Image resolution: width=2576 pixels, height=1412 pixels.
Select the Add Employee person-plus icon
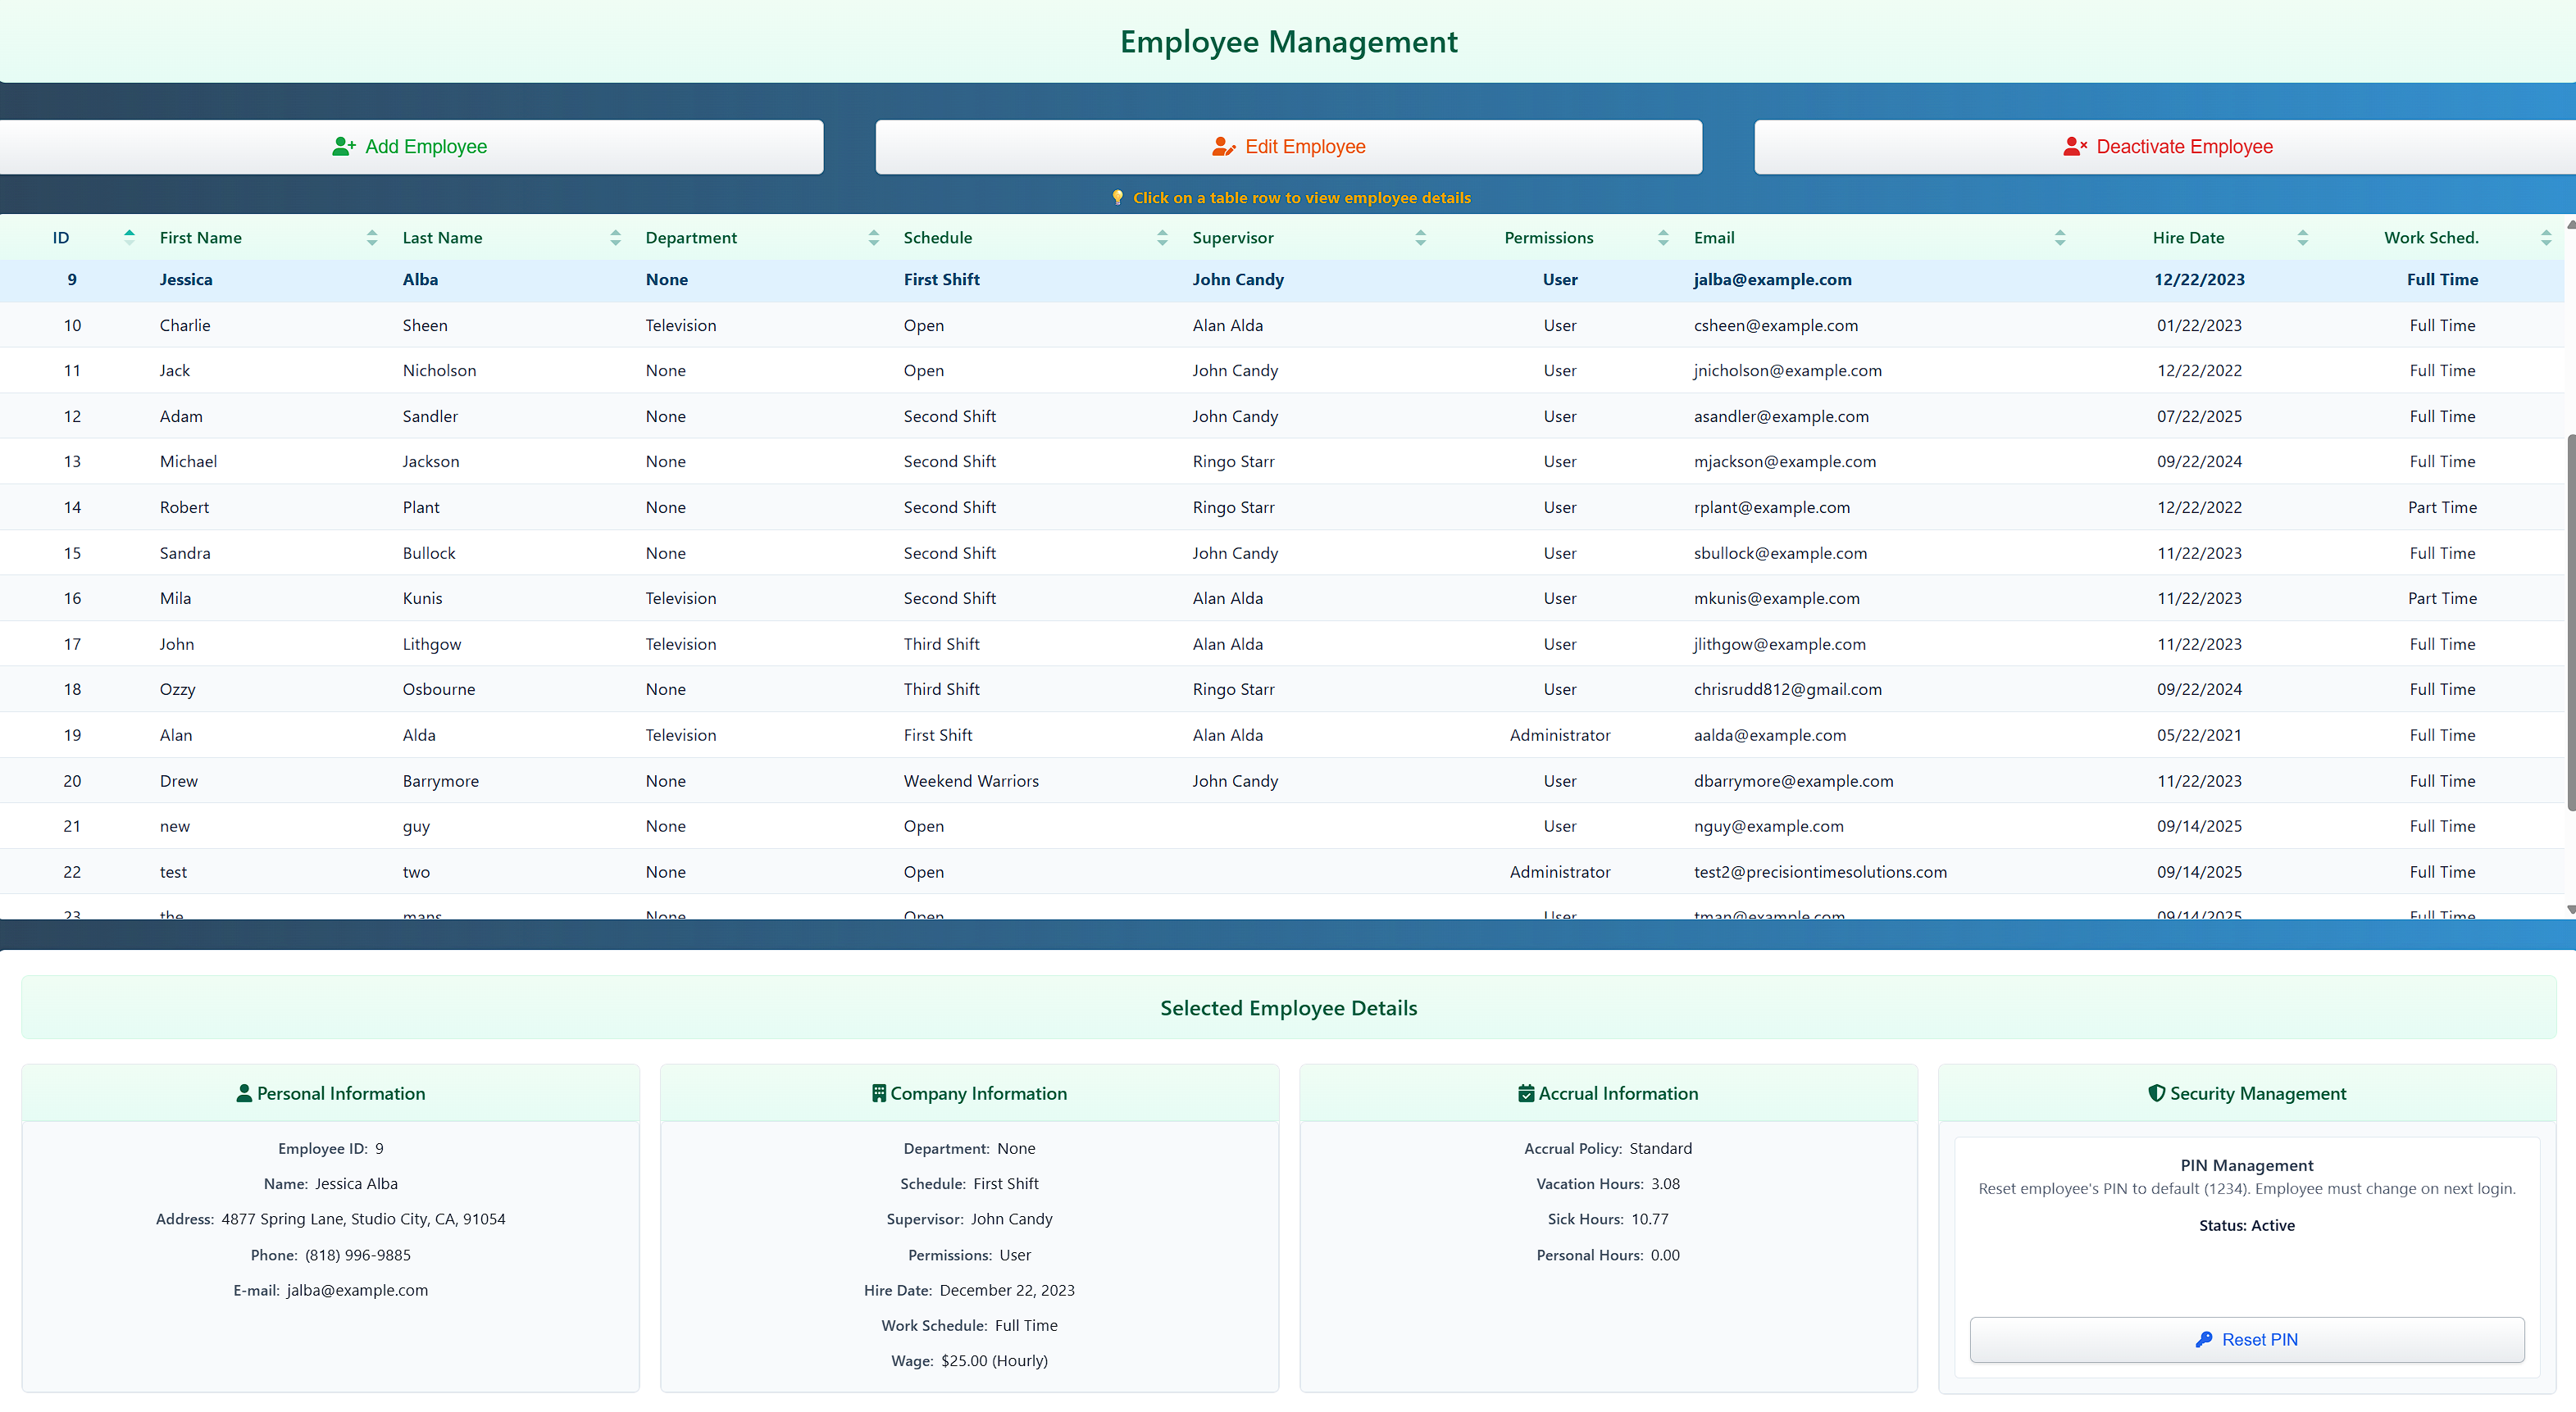pyautogui.click(x=344, y=146)
